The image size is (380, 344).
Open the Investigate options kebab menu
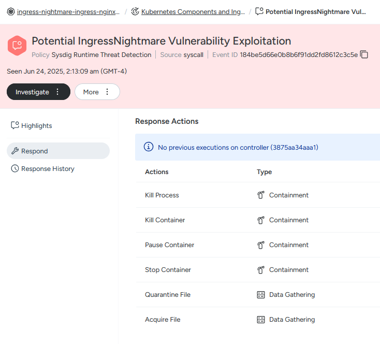pyautogui.click(x=57, y=92)
